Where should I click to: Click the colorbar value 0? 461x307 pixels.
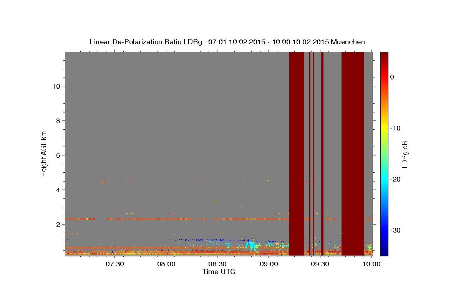pos(392,77)
